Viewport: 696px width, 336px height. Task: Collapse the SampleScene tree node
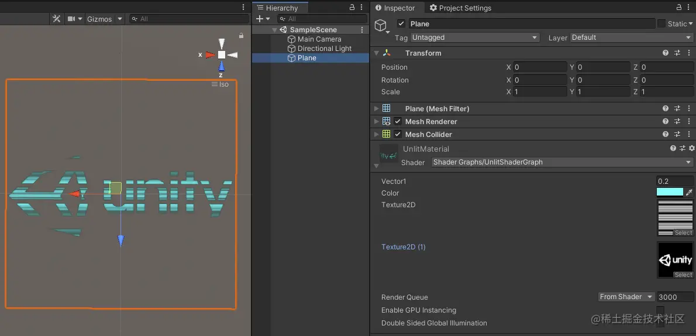pyautogui.click(x=275, y=30)
